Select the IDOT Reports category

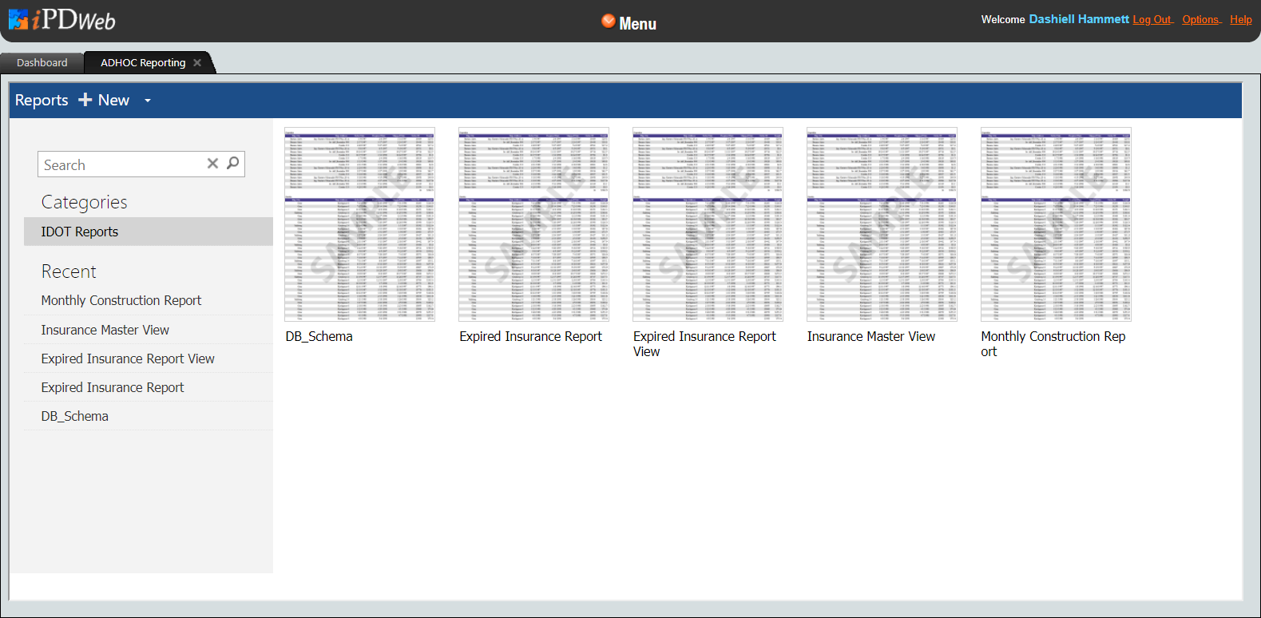coord(80,232)
